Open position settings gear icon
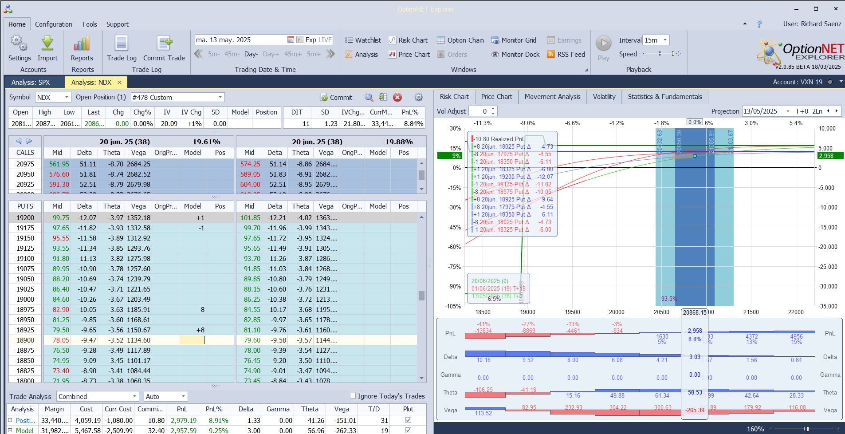845x434 pixels. pos(418,97)
